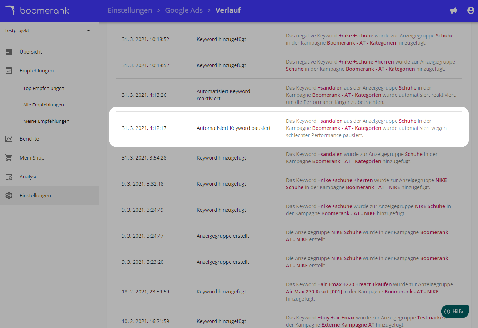Click 'schlechter Performance pausiert.' description text

(324, 135)
